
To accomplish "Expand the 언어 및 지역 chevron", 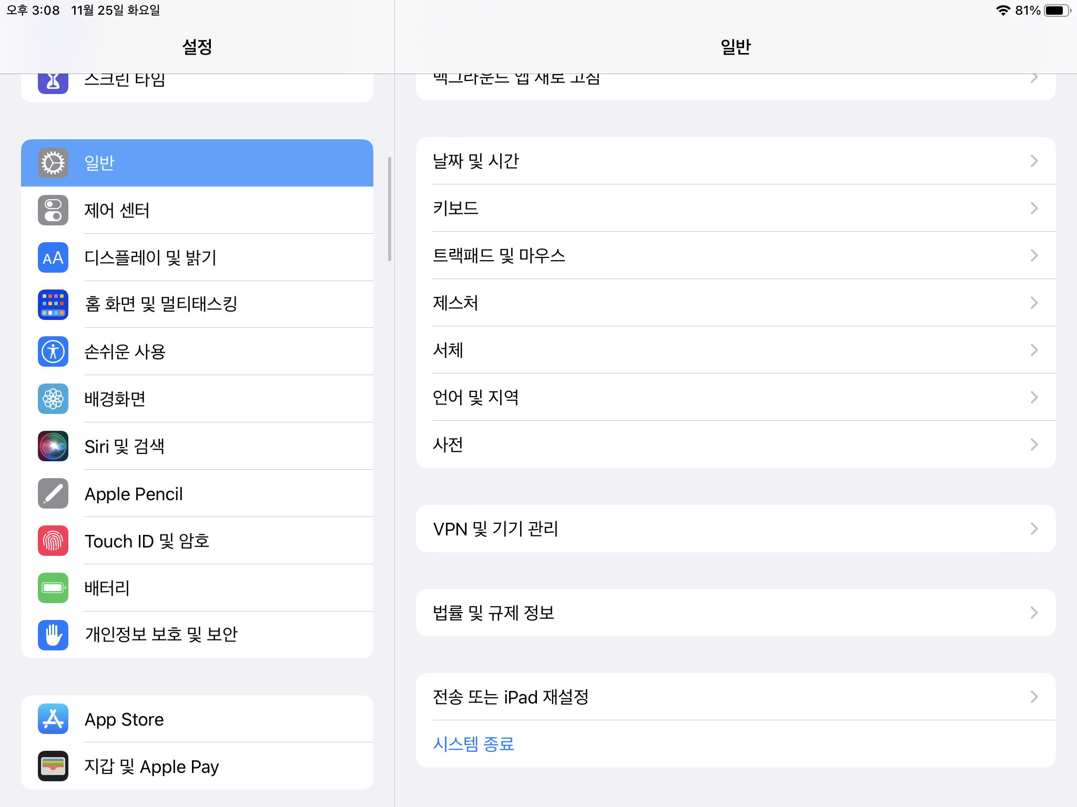I will point(1034,397).
